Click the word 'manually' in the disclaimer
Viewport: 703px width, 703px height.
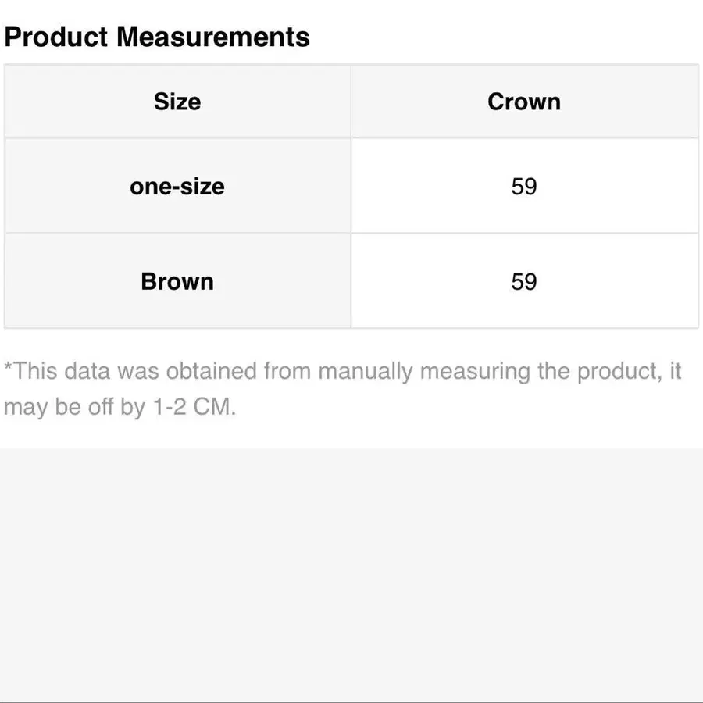(365, 370)
